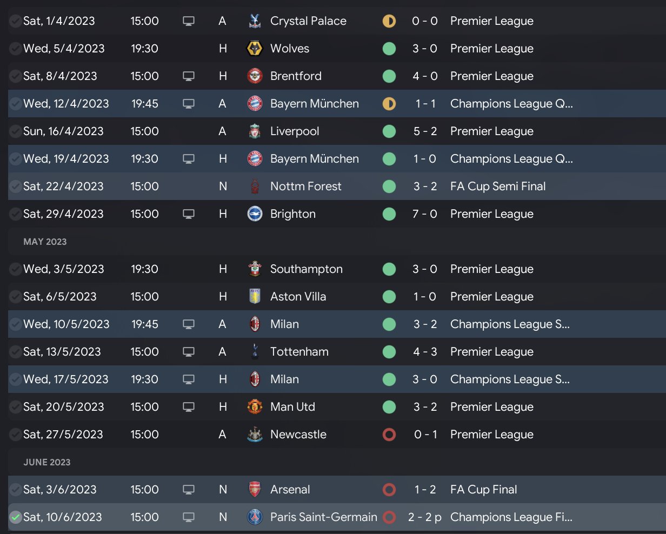Viewport: 666px width, 534px height.
Task: Open the FA Cup Semi Final competition link
Action: [497, 186]
